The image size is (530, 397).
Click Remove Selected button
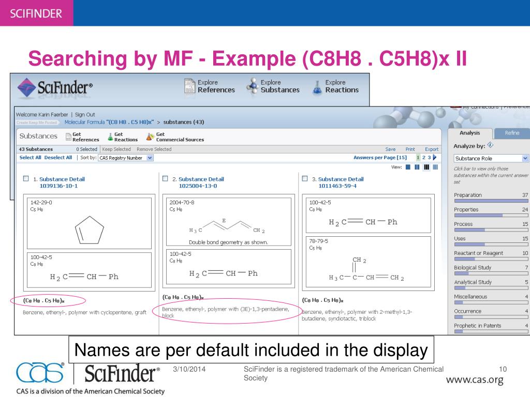click(154, 149)
